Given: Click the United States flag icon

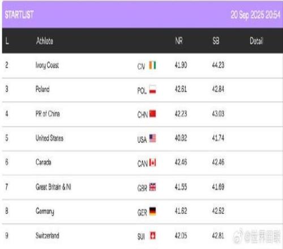Looking at the screenshot, I should click(x=153, y=138).
